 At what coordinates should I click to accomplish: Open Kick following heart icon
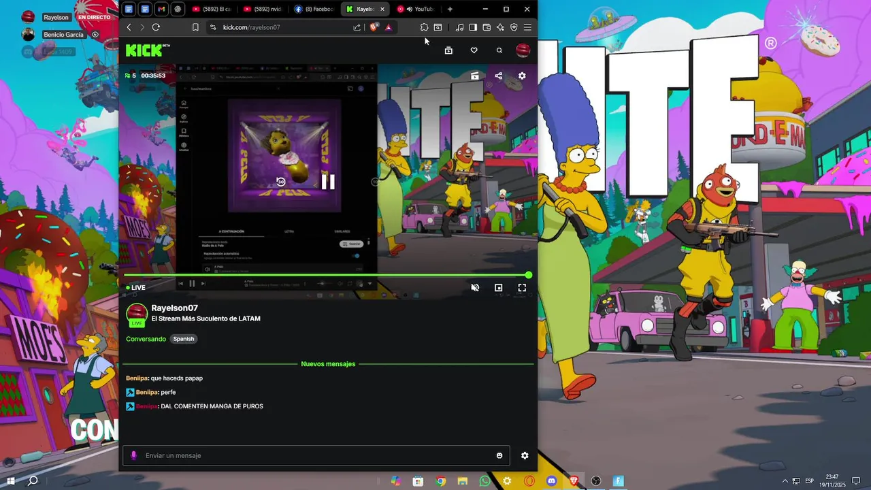click(x=474, y=50)
